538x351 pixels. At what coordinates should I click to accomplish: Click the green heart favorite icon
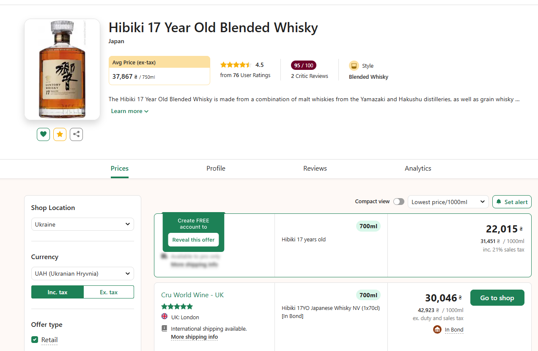tap(43, 134)
